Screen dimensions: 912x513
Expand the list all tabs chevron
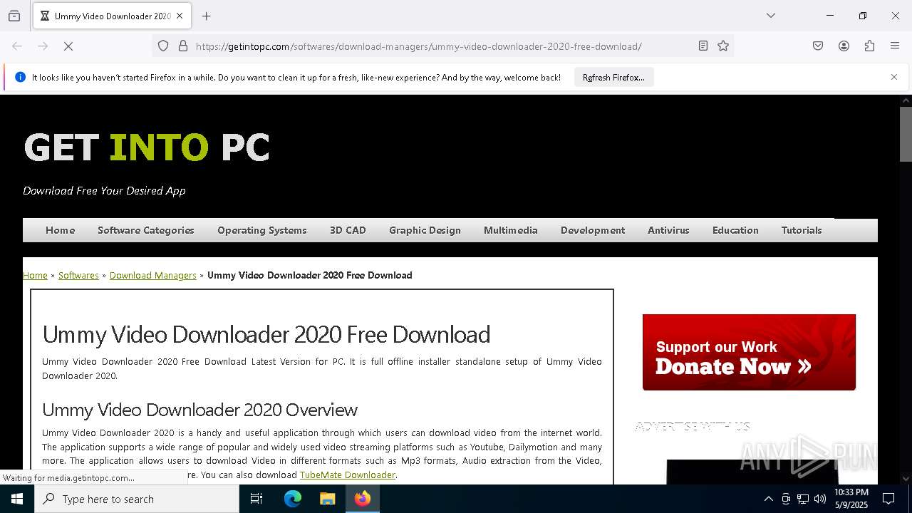point(771,16)
